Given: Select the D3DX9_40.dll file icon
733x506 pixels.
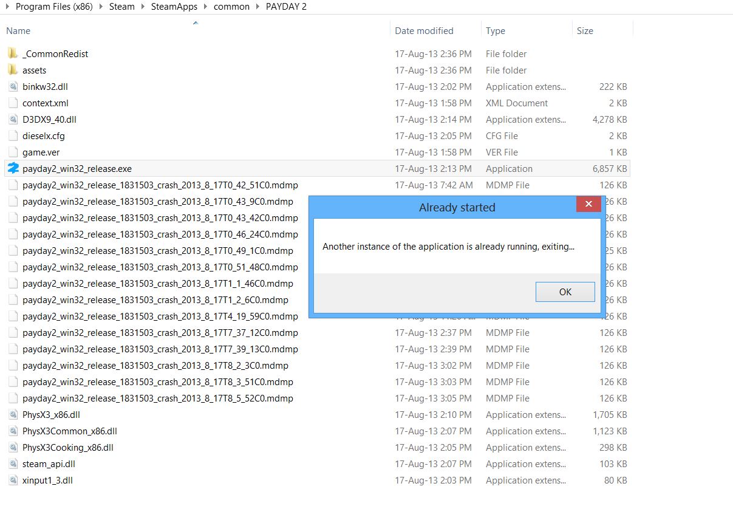Looking at the screenshot, I should pos(13,119).
